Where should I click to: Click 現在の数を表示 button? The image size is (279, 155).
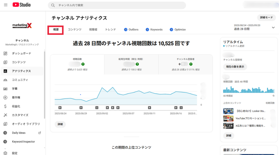point(235,67)
